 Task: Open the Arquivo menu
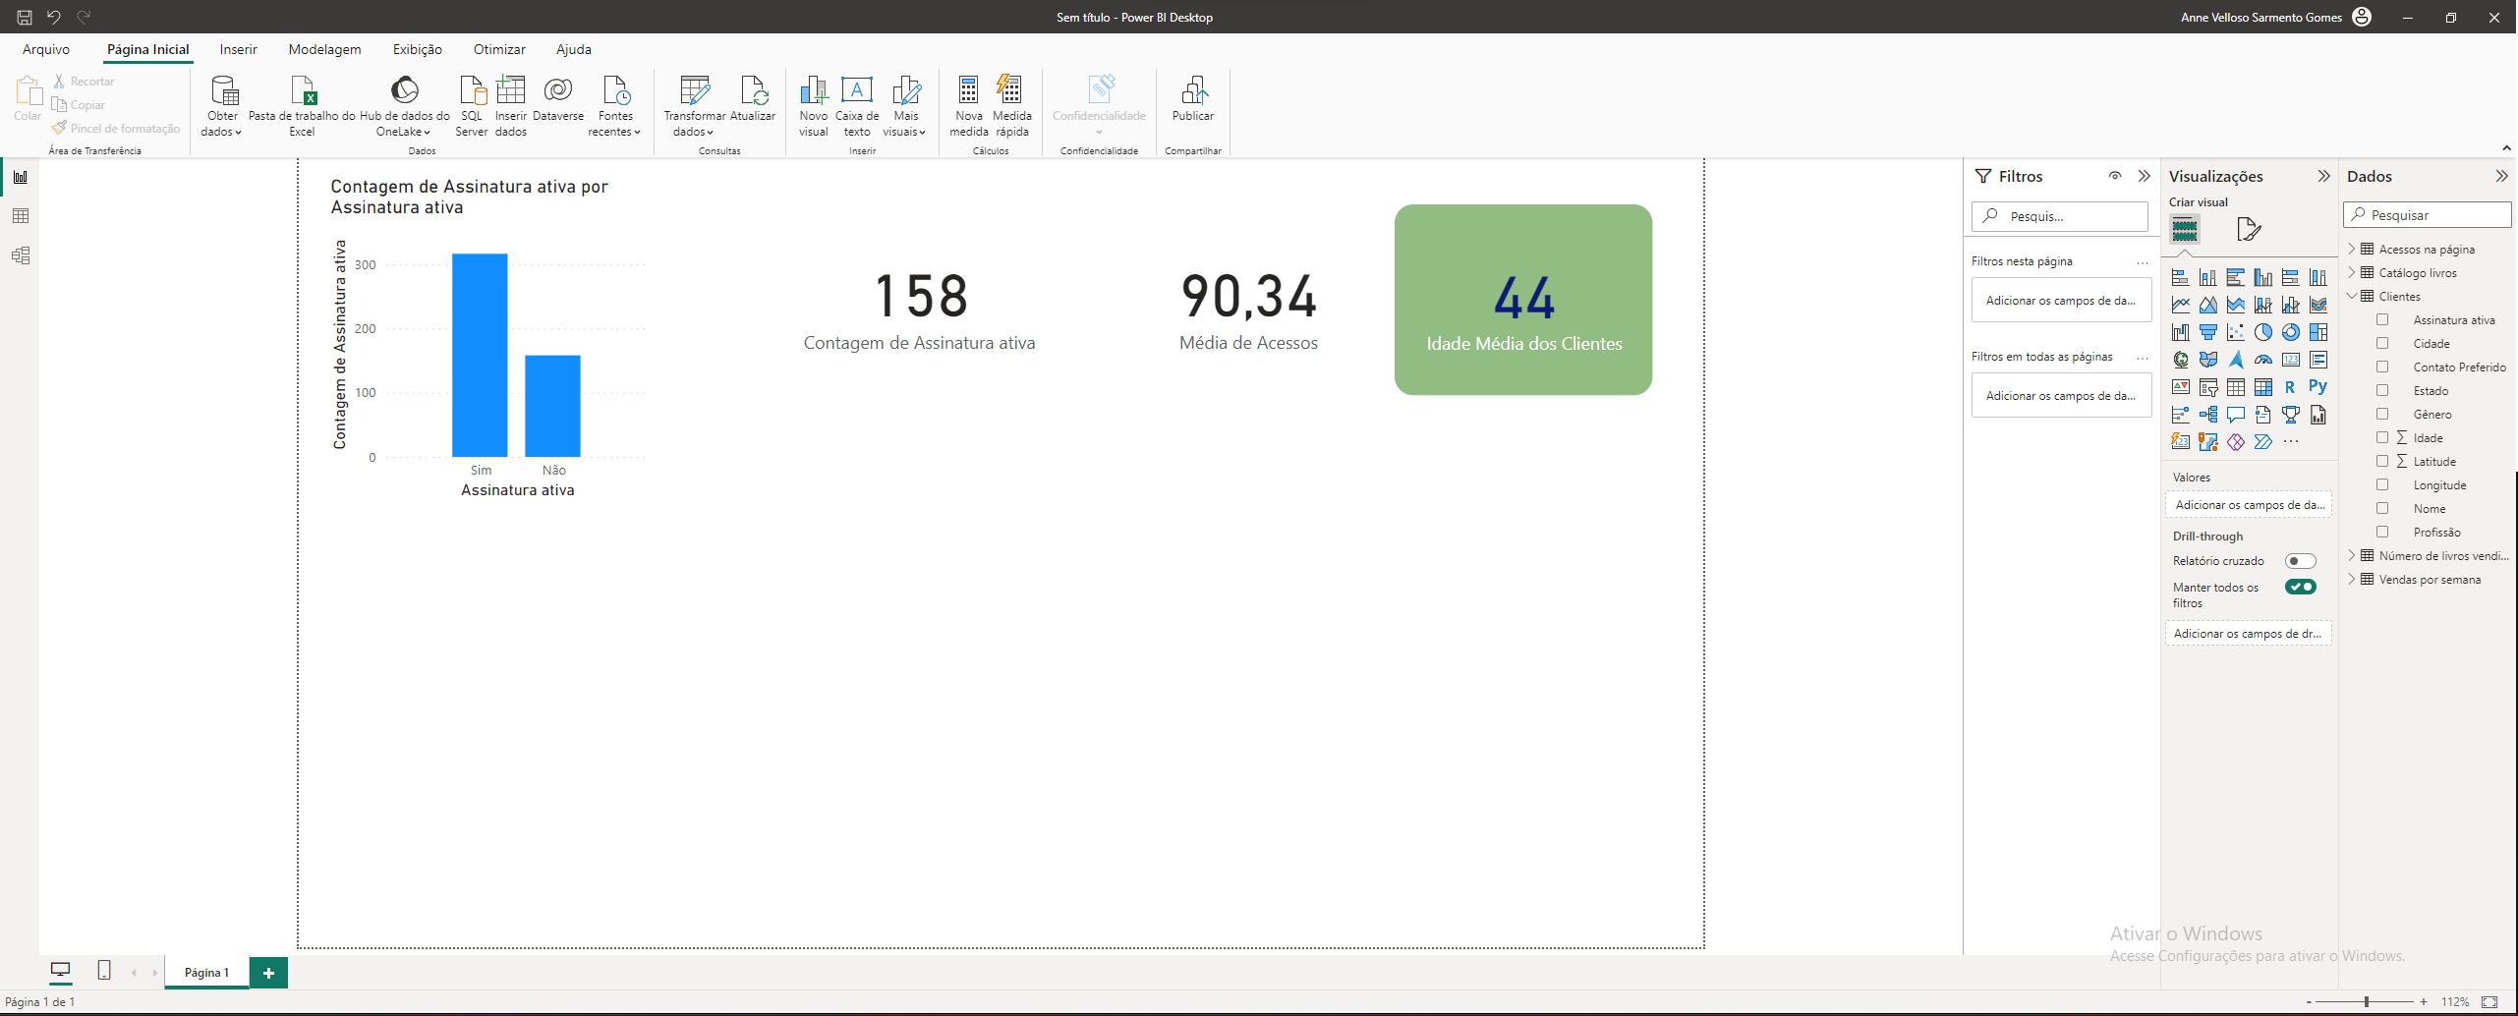(x=46, y=49)
